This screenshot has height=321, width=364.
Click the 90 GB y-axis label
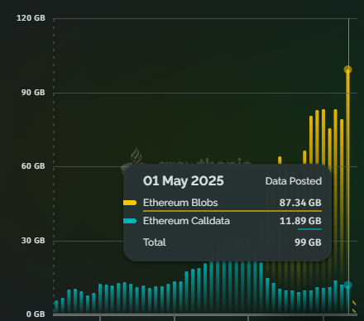33,93
